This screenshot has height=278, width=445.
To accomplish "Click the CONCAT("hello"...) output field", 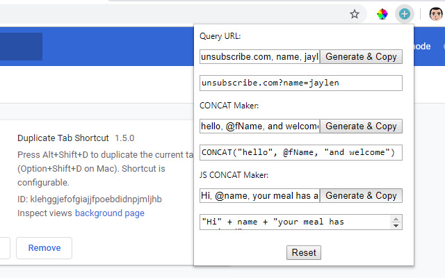I will pos(300,152).
